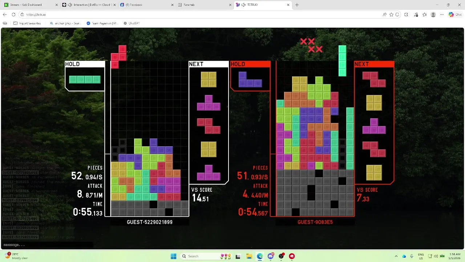Open the media control music icon
The width and height of the screenshot is (465, 262).
(416, 15)
